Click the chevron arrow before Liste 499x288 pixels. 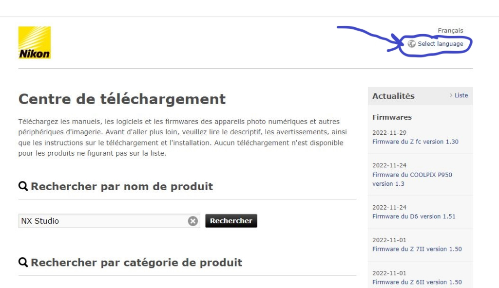(451, 95)
